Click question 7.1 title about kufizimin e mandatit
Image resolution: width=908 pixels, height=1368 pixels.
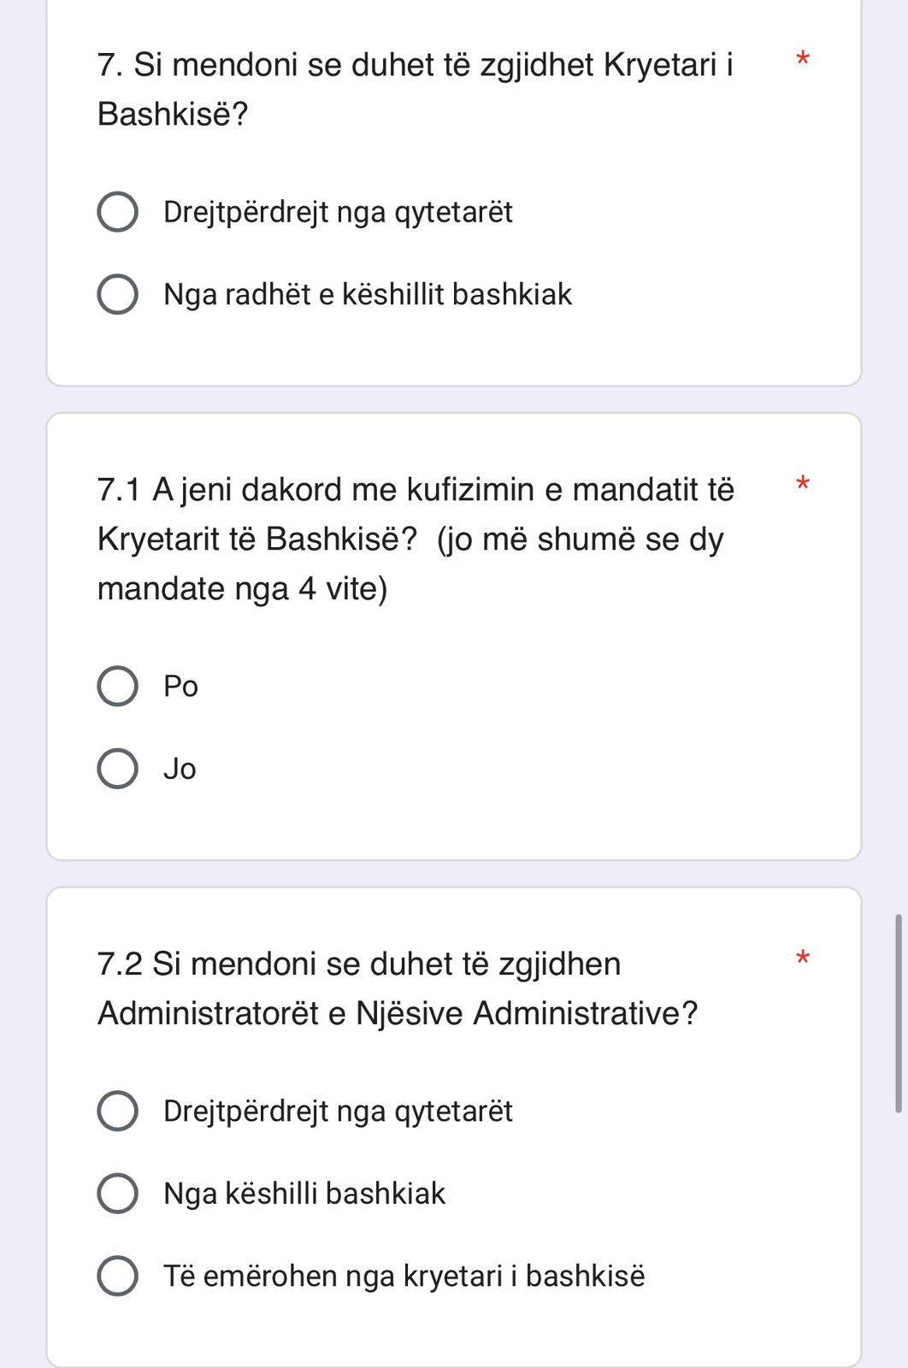[x=415, y=539]
